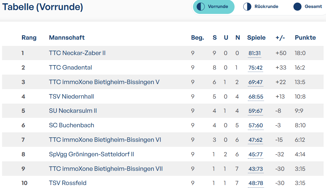This screenshot has height=193, width=326.
Task: Click the Punkte column header
Action: (x=305, y=38)
